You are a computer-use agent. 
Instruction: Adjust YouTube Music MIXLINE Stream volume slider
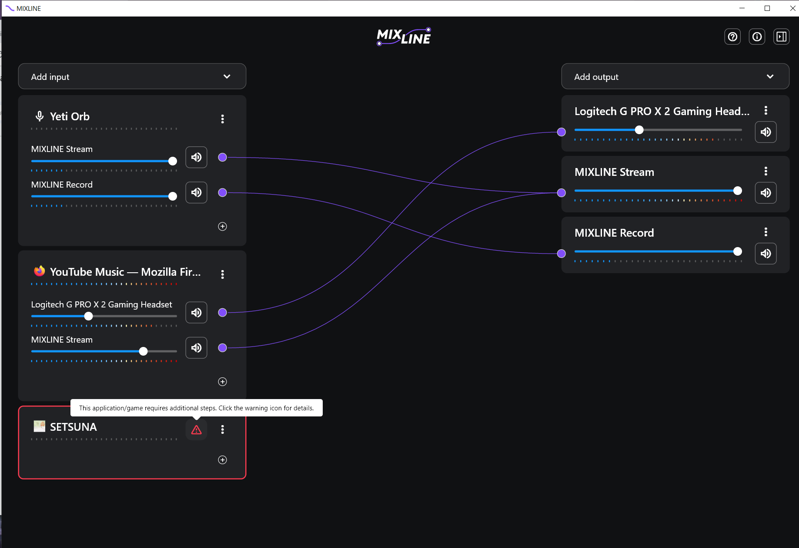point(104,351)
